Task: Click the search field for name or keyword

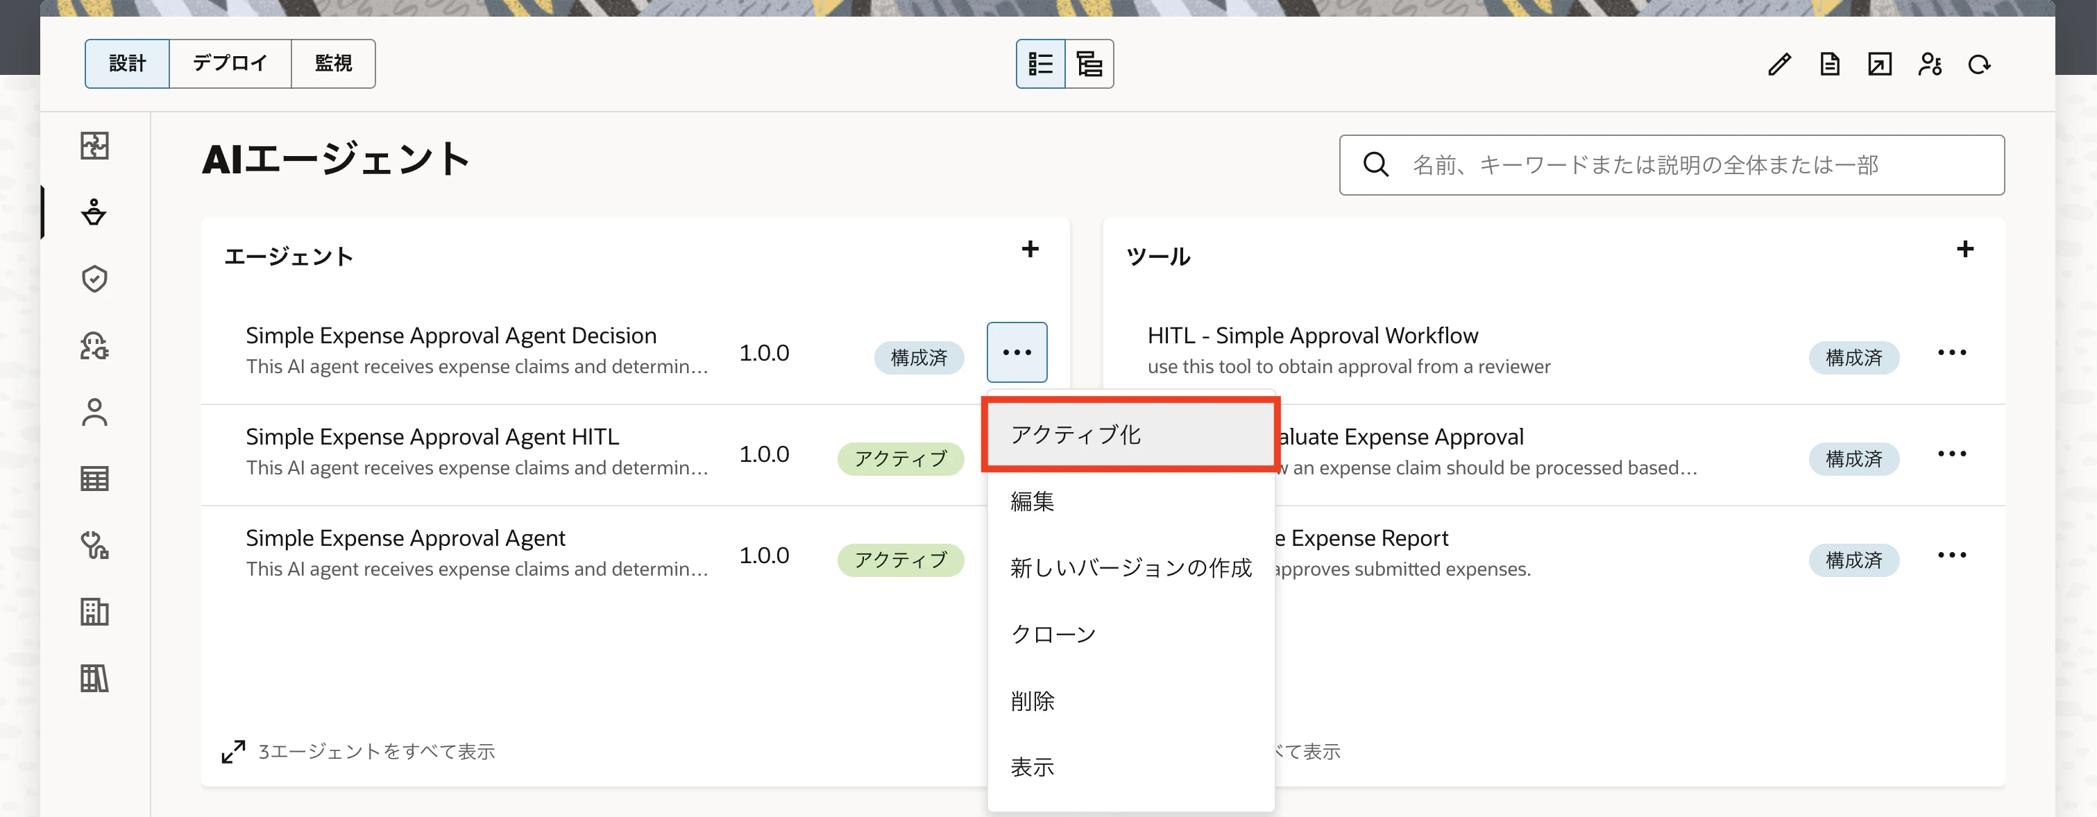Action: click(x=1671, y=165)
